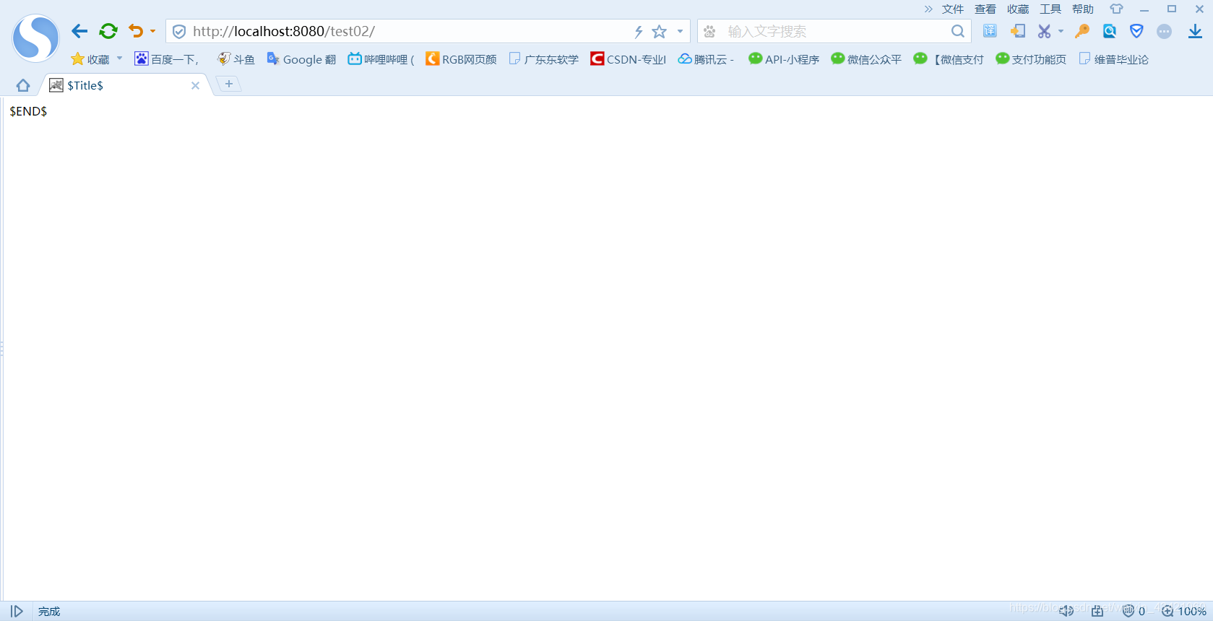Open the 支付功能页 bookmark
Viewport: 1213px width, 621px height.
click(1031, 59)
